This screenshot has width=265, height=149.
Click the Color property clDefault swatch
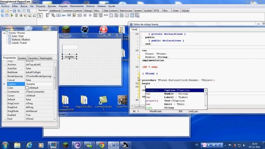[27, 88]
